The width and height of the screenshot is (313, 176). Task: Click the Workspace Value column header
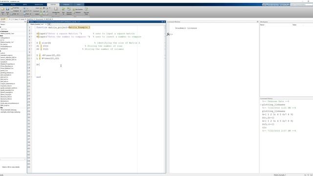[294, 25]
